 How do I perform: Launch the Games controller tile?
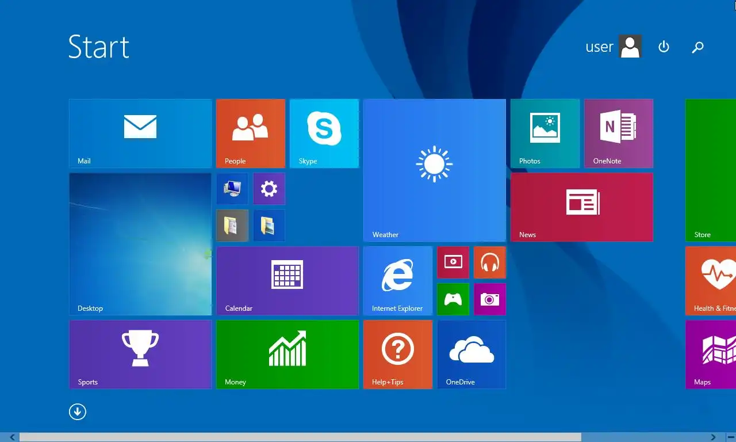click(x=453, y=299)
